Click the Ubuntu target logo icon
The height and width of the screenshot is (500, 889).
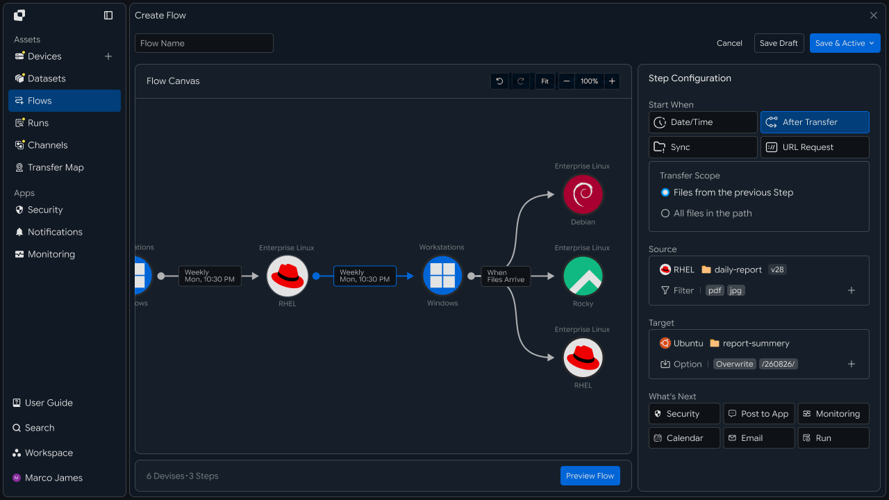pos(665,343)
